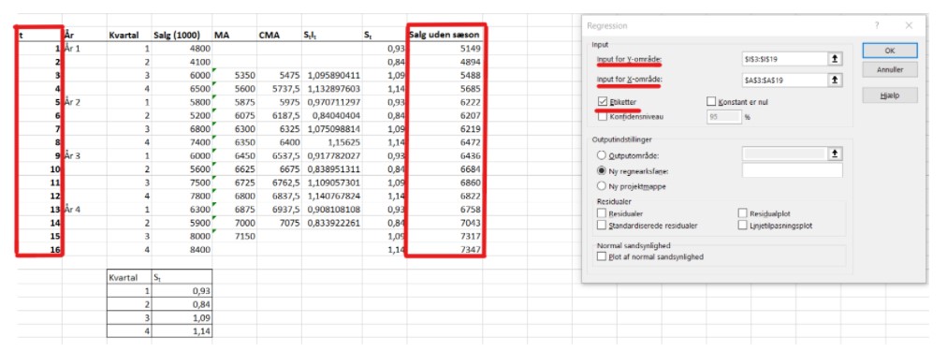This screenshot has height=351, width=947.
Task: Select the 'Salg (1000)' header cell
Action: click(x=182, y=35)
